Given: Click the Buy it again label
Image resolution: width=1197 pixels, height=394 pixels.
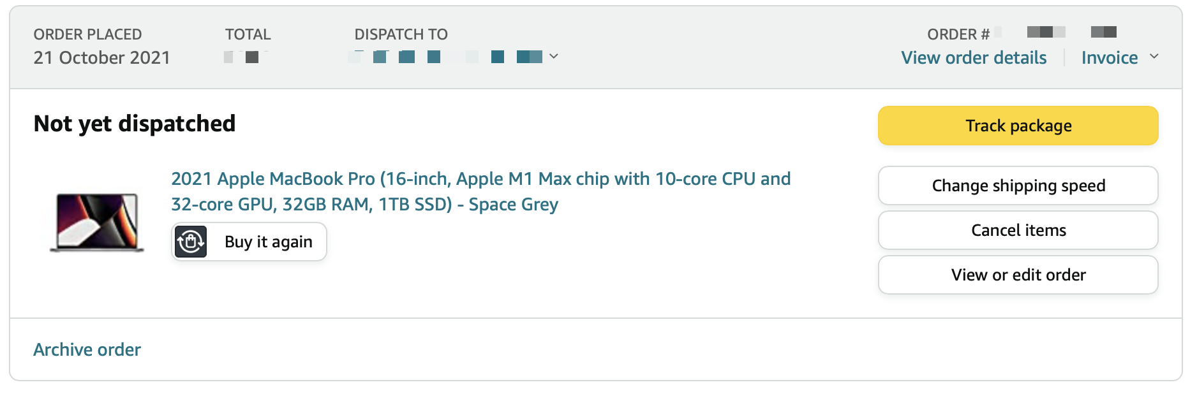Looking at the screenshot, I should click(269, 242).
